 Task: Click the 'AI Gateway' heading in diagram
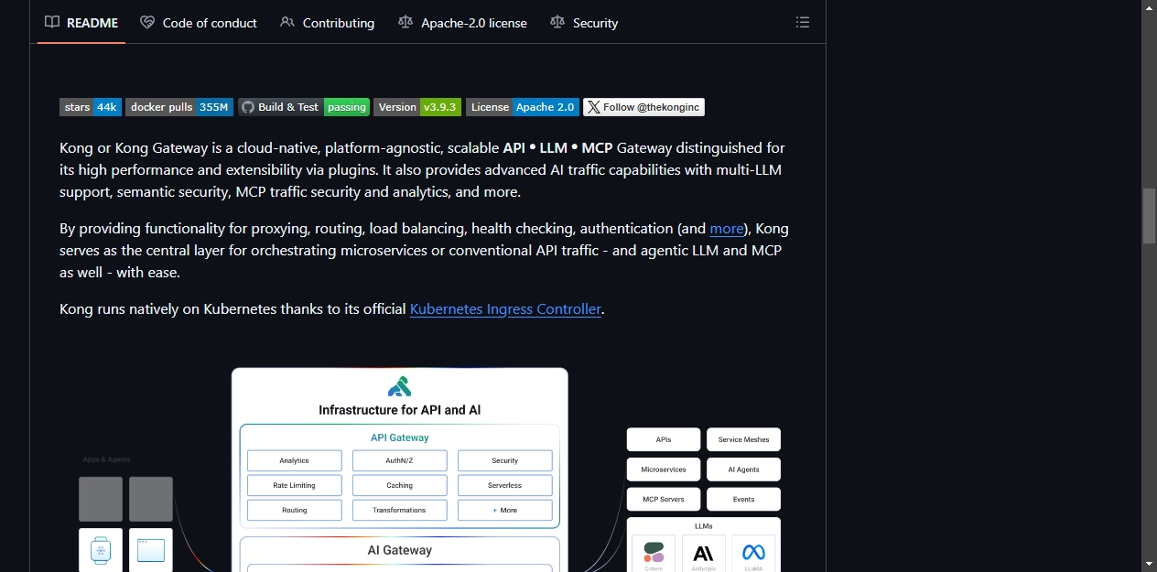tap(400, 550)
